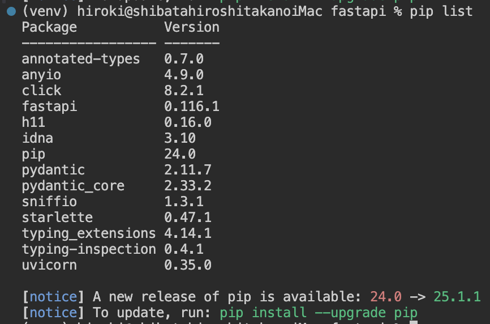Image resolution: width=490 pixels, height=324 pixels.
Task: Click the second blue notice label
Action: pyautogui.click(x=53, y=313)
